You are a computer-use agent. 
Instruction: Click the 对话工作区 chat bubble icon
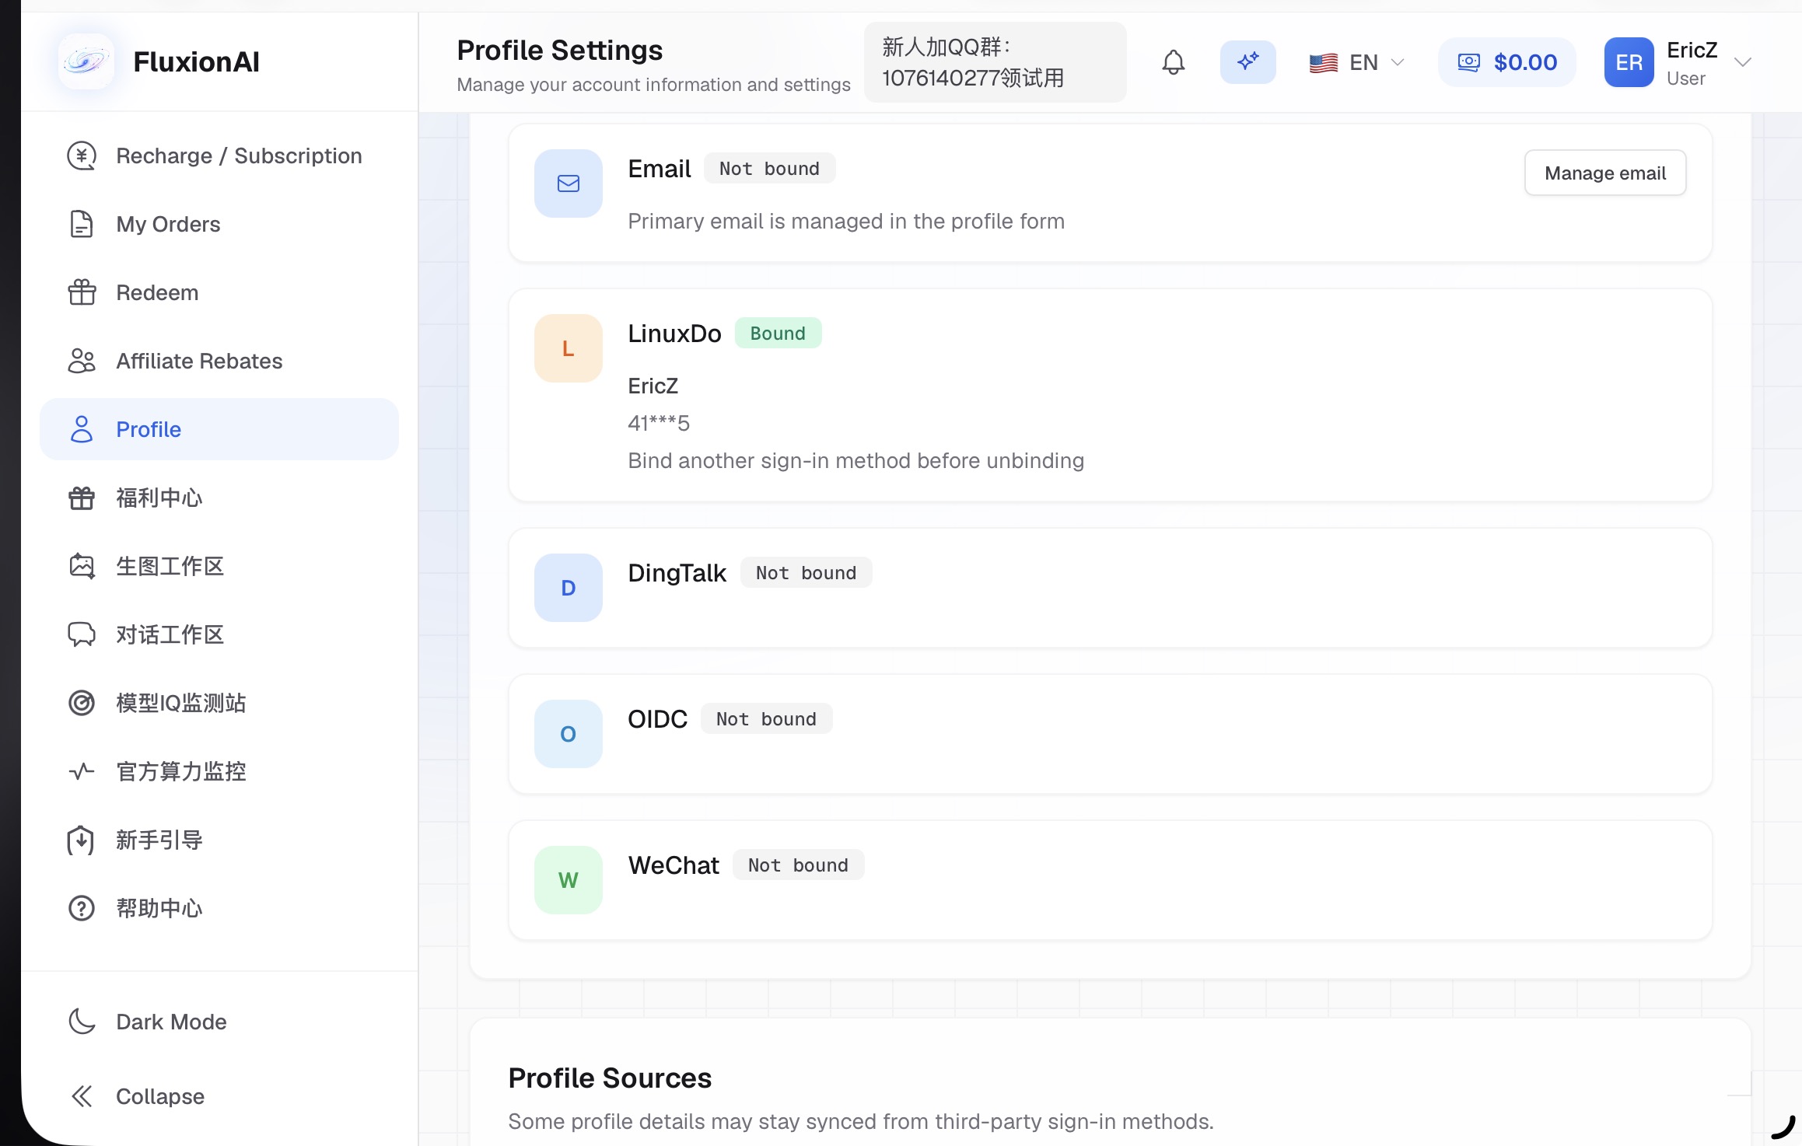click(x=82, y=634)
